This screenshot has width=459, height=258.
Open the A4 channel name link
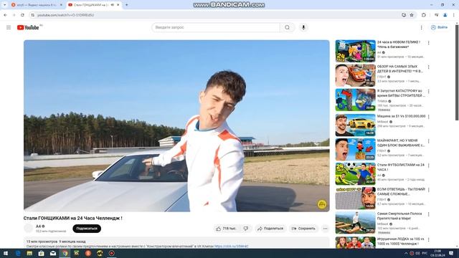click(x=38, y=226)
